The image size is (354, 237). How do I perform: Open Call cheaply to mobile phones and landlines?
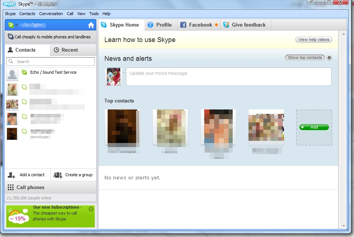click(51, 37)
